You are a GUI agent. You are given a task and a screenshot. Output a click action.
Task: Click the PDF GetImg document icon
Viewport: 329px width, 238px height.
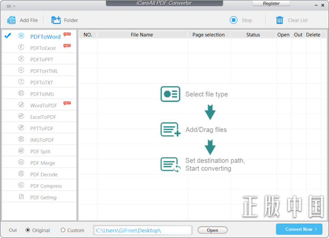tap(21, 197)
